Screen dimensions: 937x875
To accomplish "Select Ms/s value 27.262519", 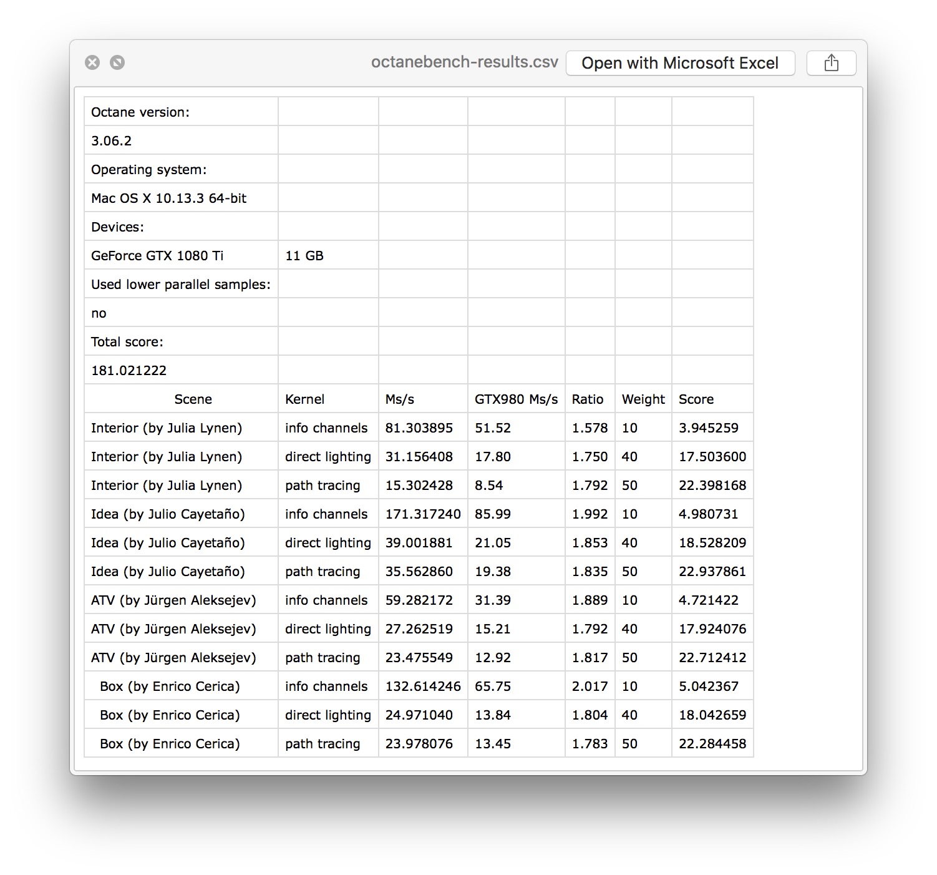I will pos(423,628).
